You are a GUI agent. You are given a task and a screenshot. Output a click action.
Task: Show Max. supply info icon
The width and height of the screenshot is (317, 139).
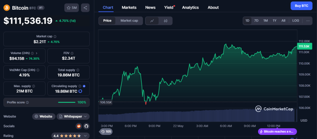[x=34, y=86]
